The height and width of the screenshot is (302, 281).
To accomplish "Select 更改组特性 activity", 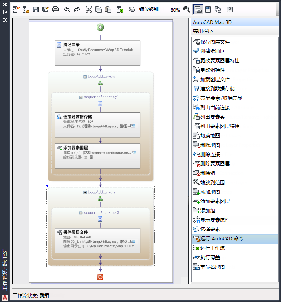I will point(235,70).
